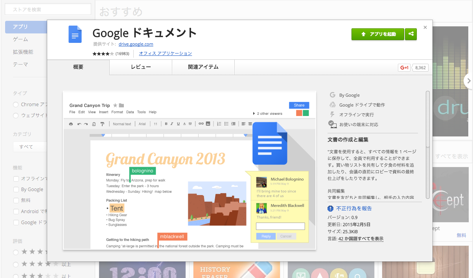The image size is (473, 278).
Task: Select the Chrome アプリ type radio button
Action: pyautogui.click(x=16, y=105)
